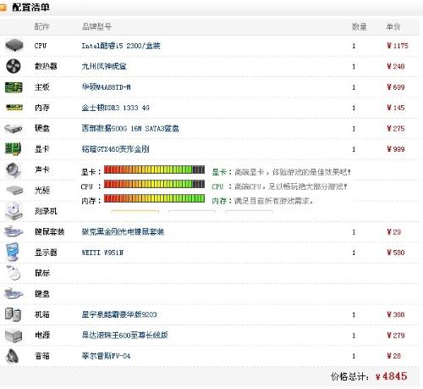
Task: Click the ¥145 memory price
Action: pos(396,108)
